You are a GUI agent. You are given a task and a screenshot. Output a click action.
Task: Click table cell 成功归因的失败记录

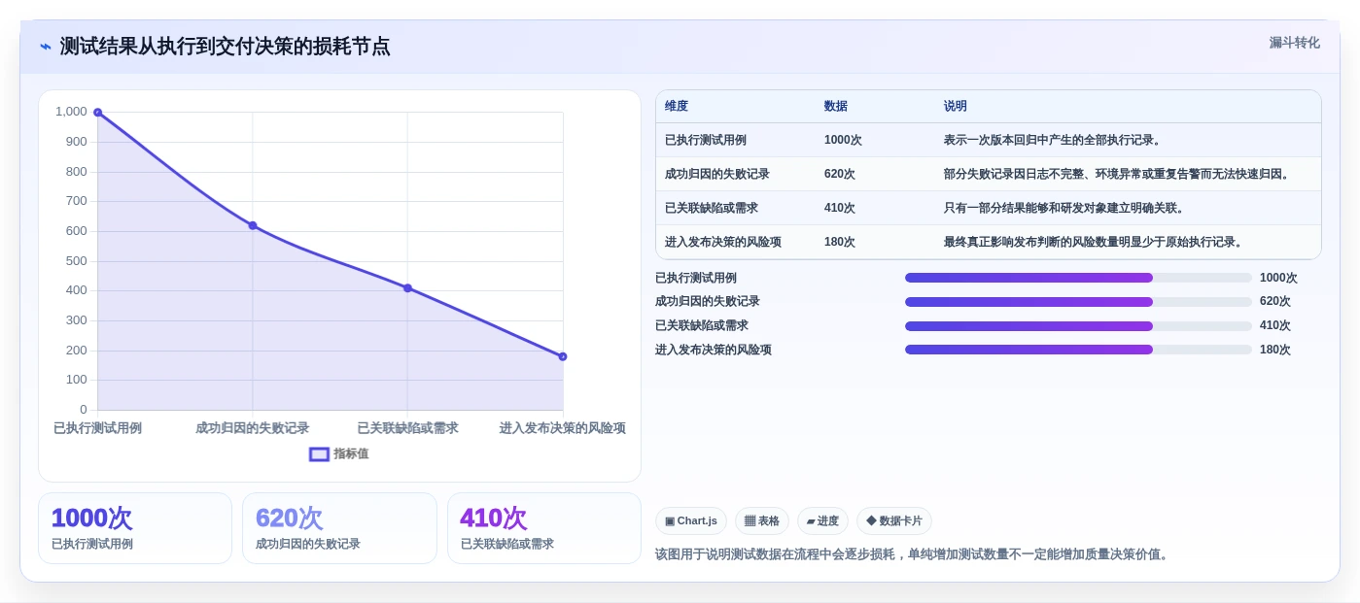(x=717, y=174)
